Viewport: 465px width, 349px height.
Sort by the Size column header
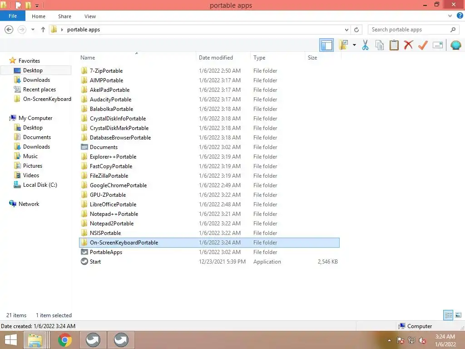tap(312, 58)
